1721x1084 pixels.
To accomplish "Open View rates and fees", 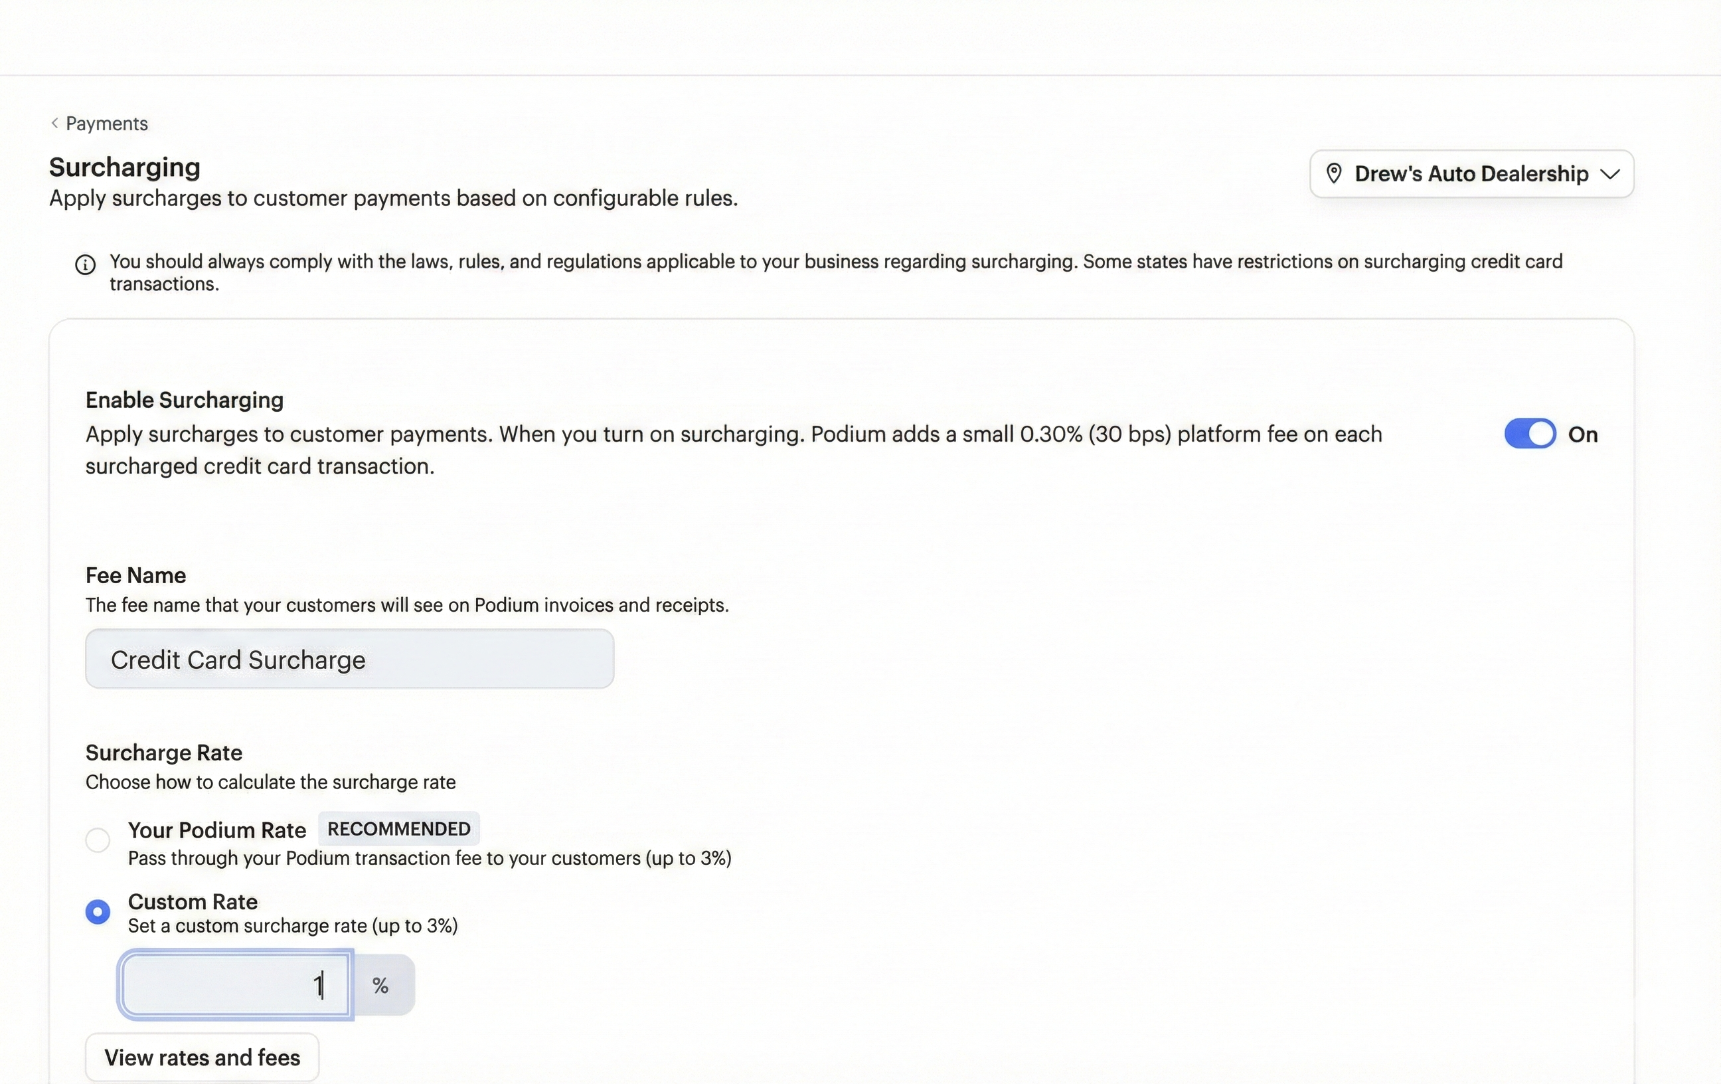I will click(x=203, y=1057).
